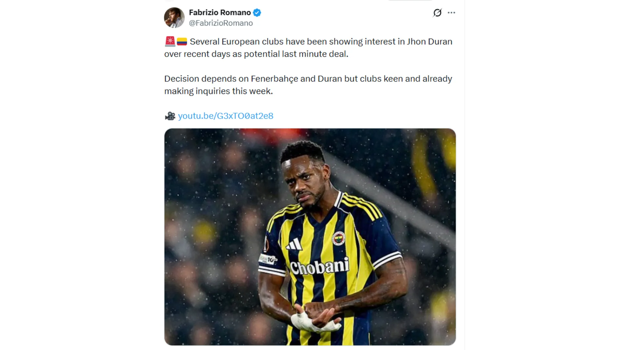The height and width of the screenshot is (350, 622).
Task: Open the @FabrizioRomano handle link
Action: [221, 23]
